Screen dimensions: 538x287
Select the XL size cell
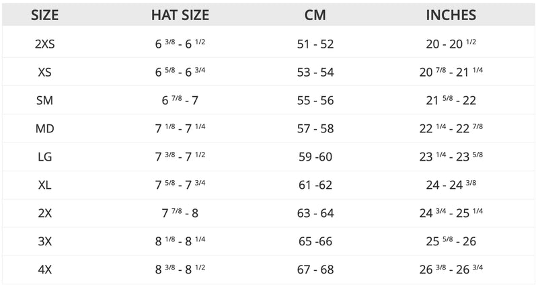(45, 186)
